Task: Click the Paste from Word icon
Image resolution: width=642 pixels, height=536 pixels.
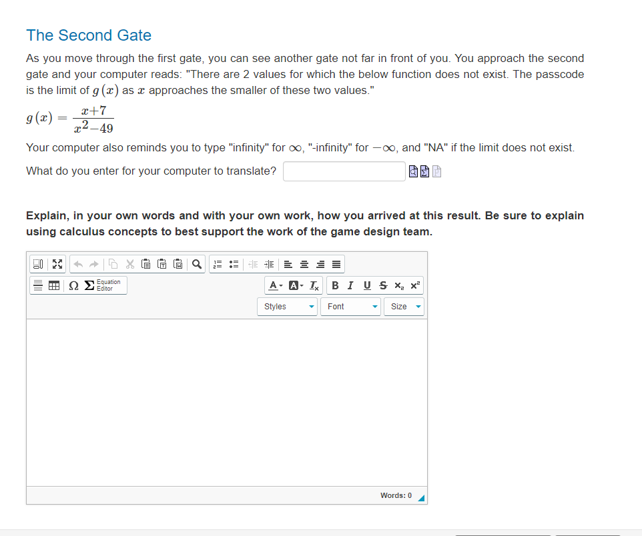Action: (x=179, y=265)
